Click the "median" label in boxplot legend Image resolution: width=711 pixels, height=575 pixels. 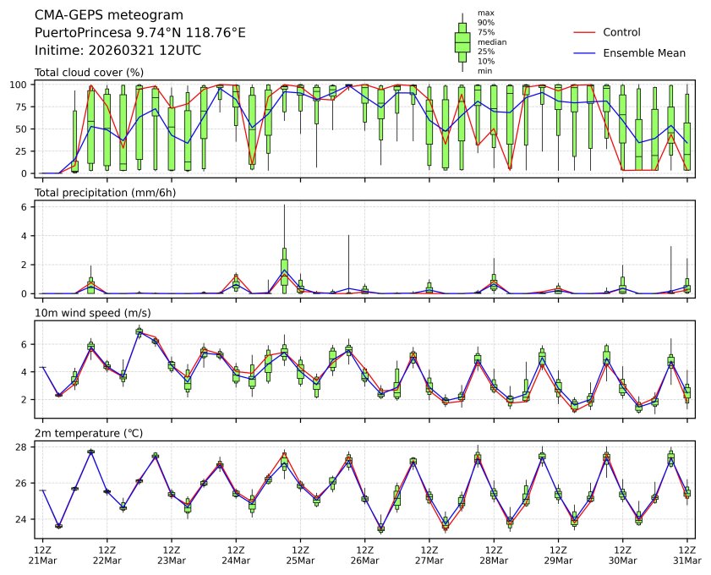point(492,41)
